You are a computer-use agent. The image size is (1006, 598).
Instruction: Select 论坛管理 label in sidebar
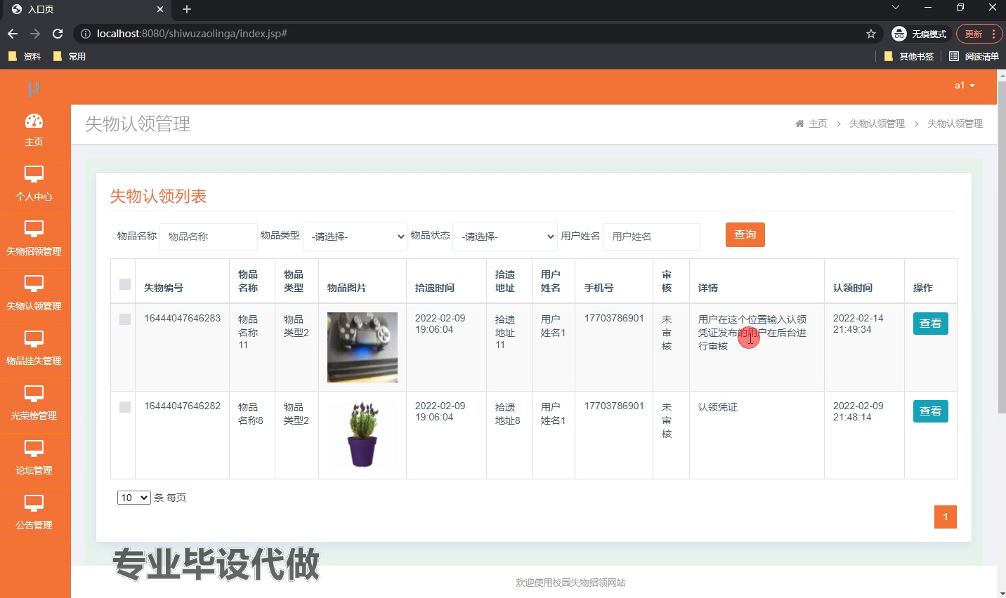(34, 470)
